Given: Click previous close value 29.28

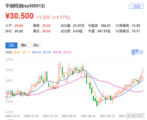Looking at the screenshot, I should 19,31.
